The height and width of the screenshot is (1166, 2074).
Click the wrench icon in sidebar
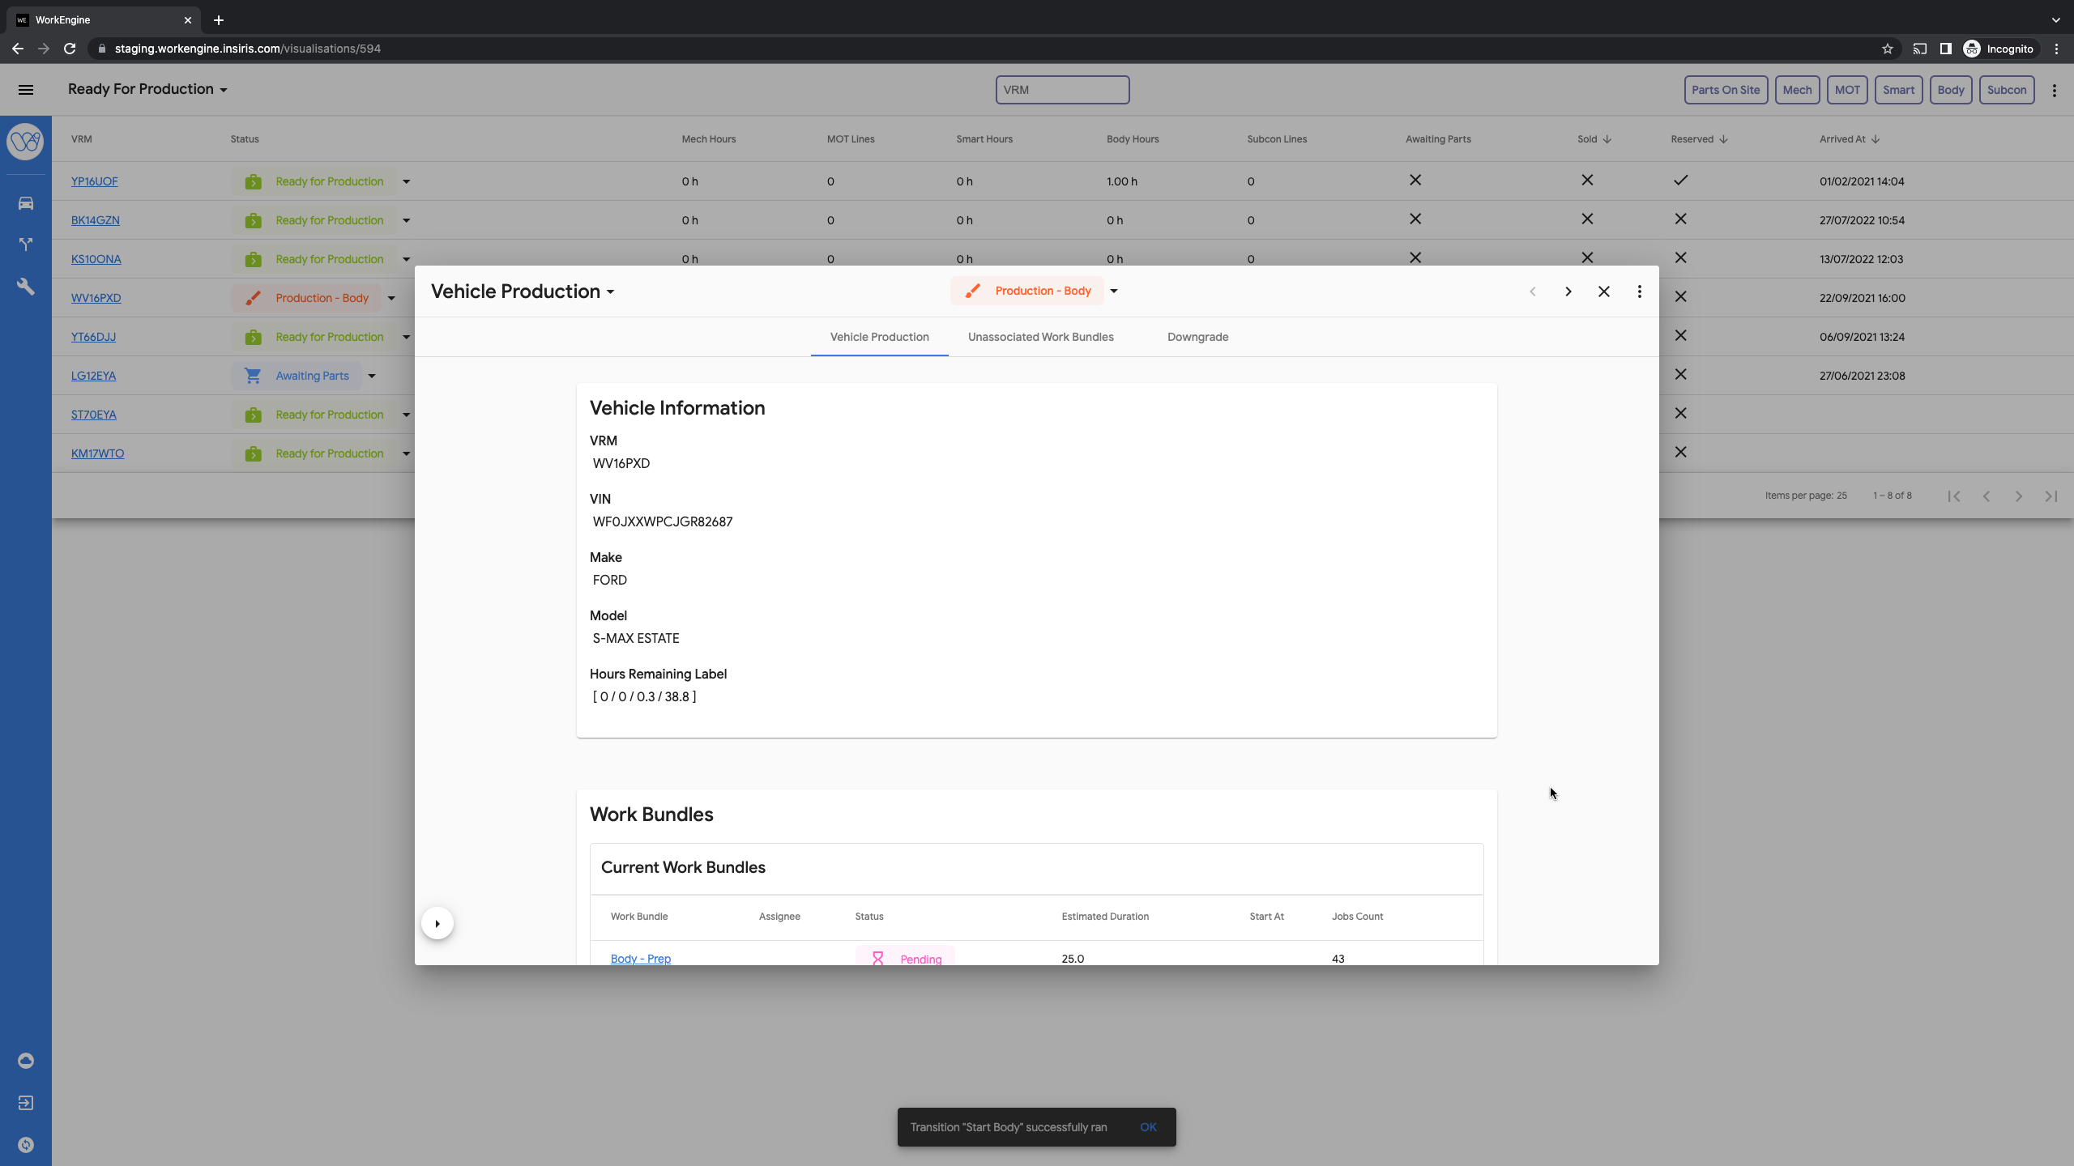click(26, 287)
